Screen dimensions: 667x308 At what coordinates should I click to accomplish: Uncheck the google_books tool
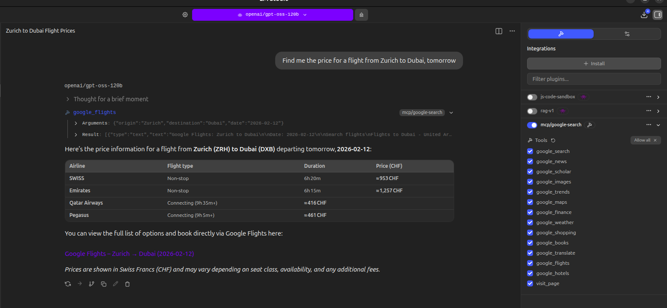tap(530, 243)
